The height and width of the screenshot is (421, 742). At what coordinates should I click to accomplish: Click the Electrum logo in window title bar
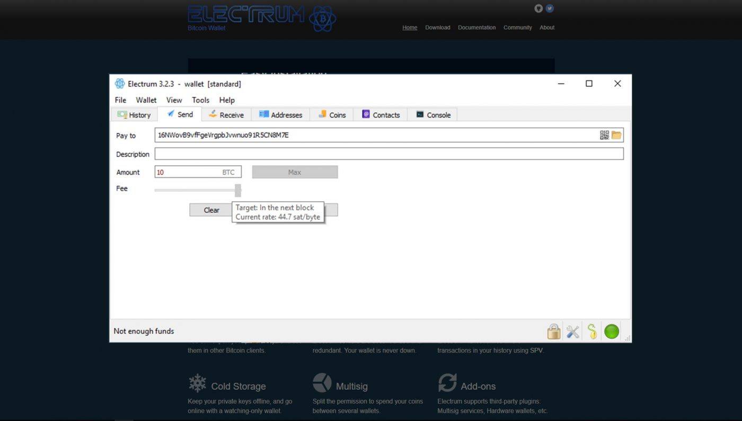(120, 84)
